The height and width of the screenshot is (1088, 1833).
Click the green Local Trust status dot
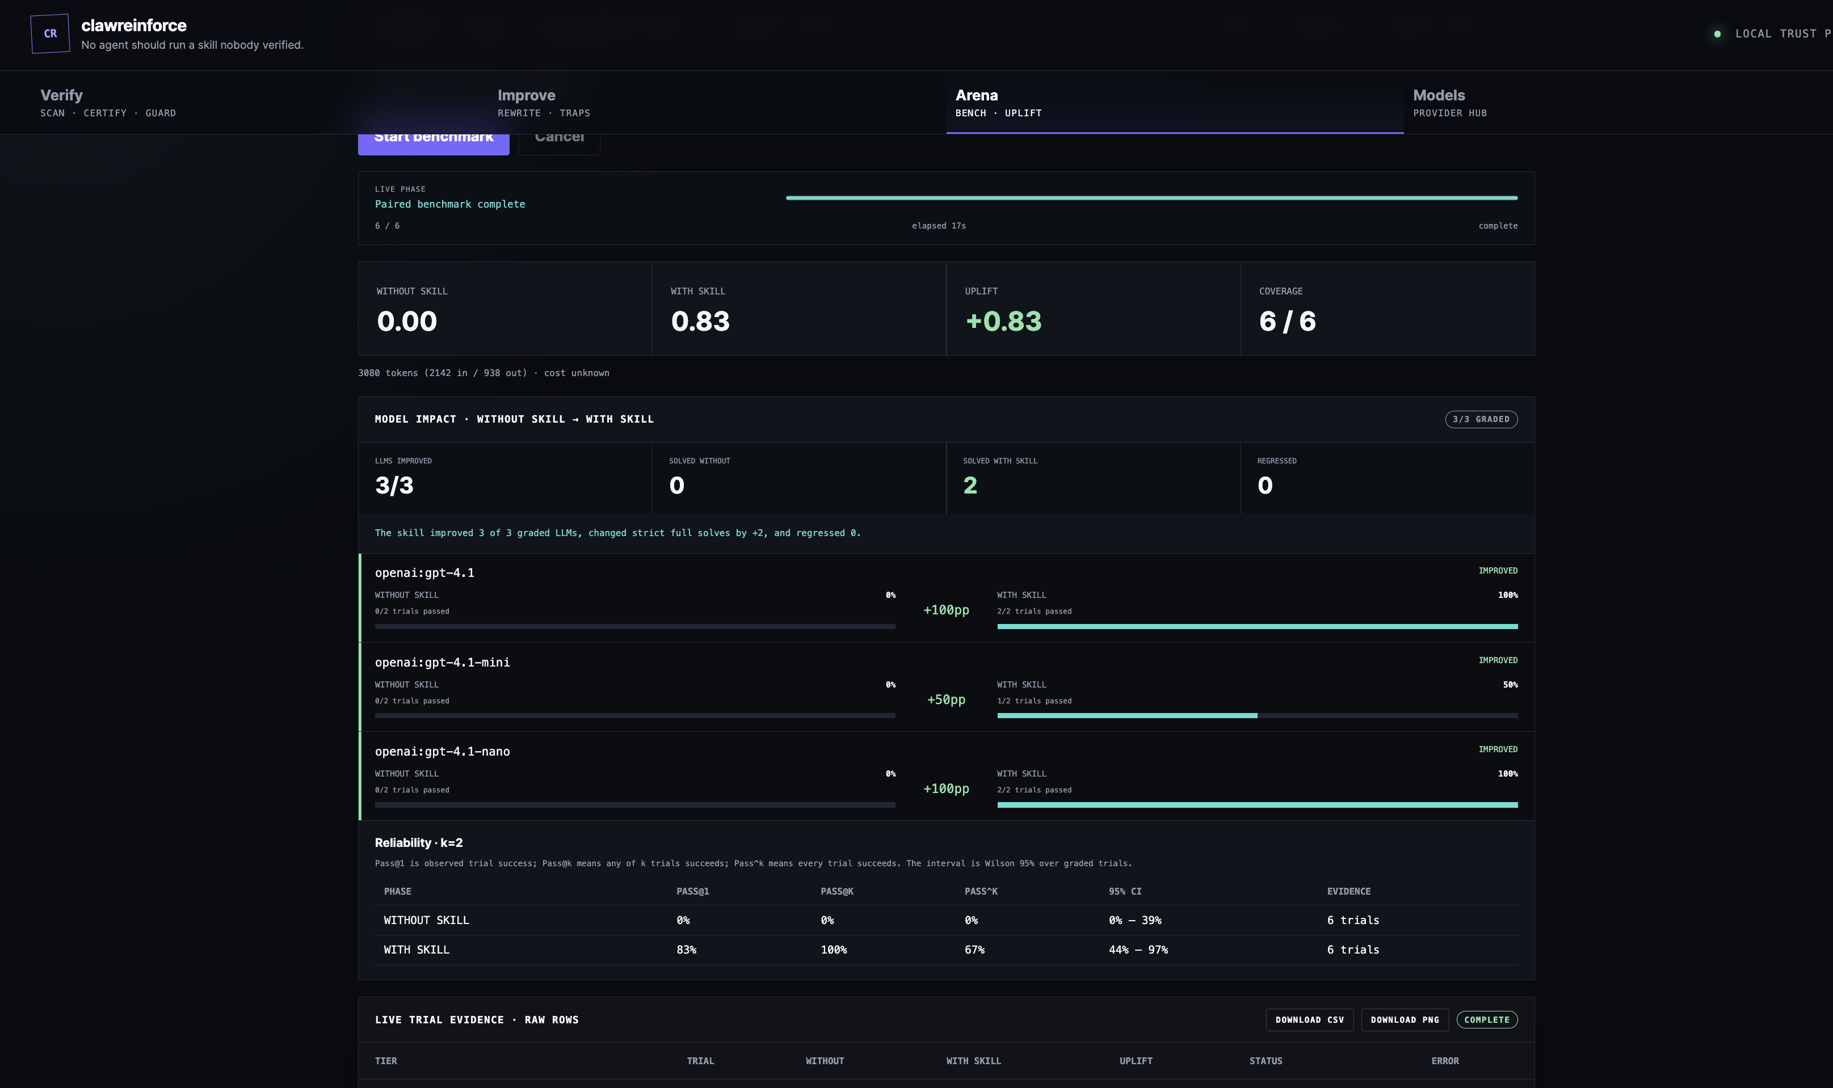1717,33
